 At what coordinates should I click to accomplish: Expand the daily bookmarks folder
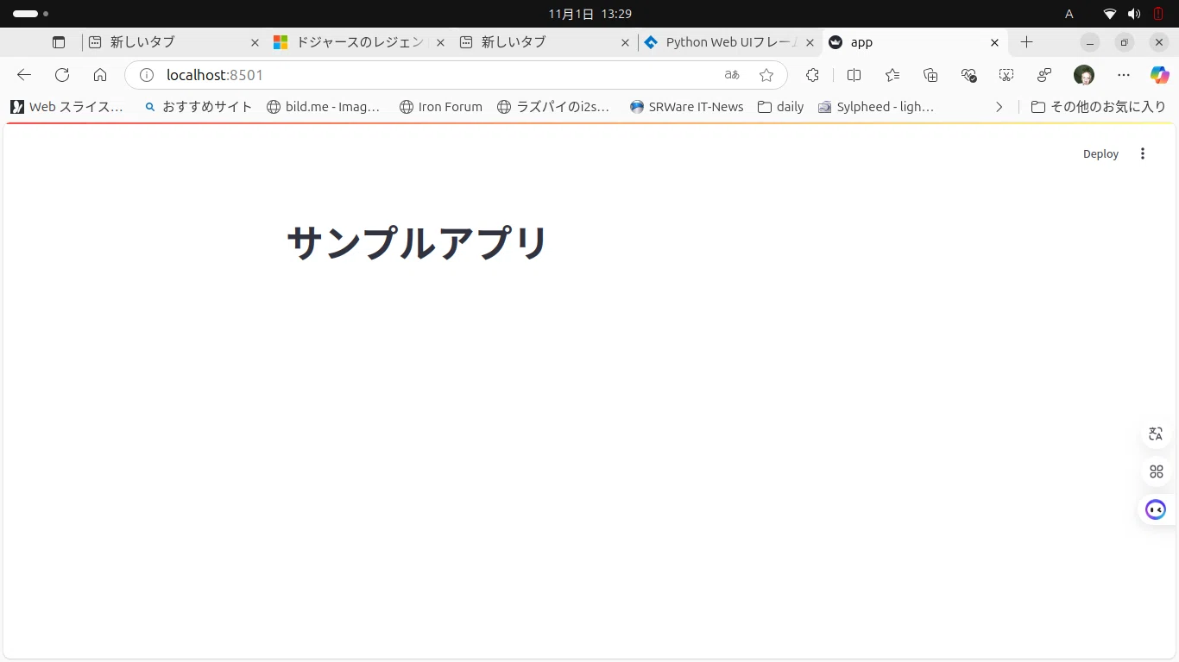coord(780,107)
